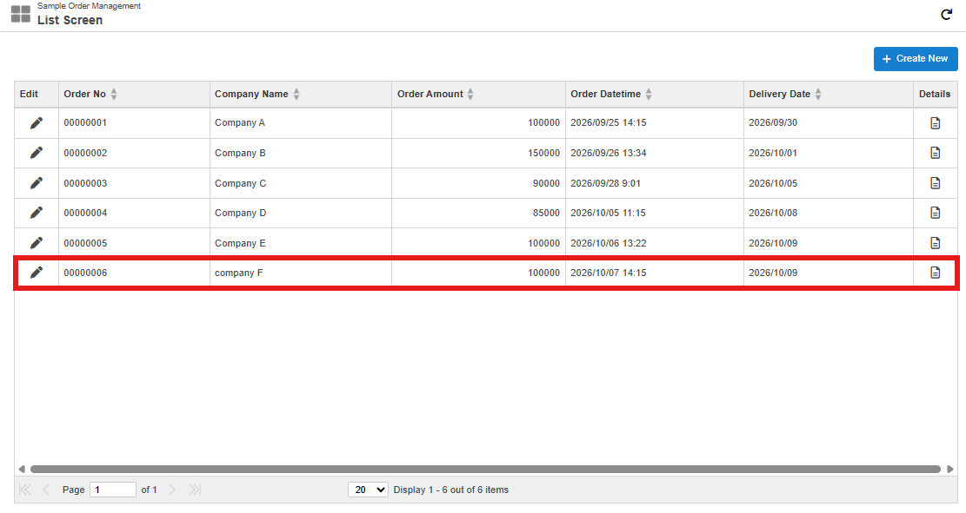Open the items-per-page dropdown showing 20
Viewport: 966px width, 513px height.
(368, 490)
